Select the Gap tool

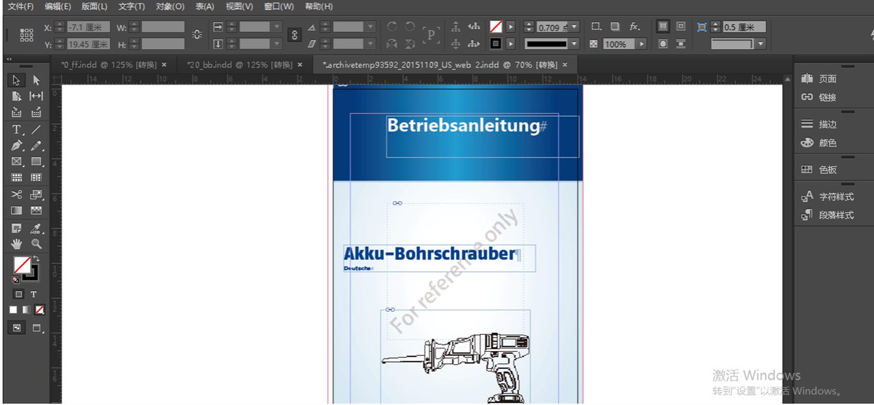(x=36, y=97)
